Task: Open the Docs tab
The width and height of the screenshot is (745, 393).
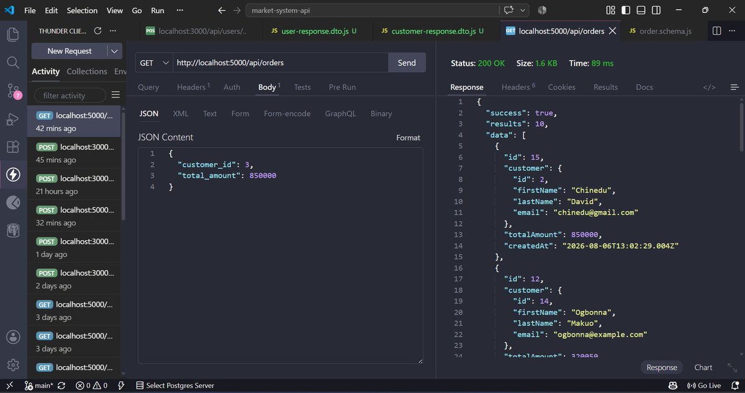Action: (644, 88)
